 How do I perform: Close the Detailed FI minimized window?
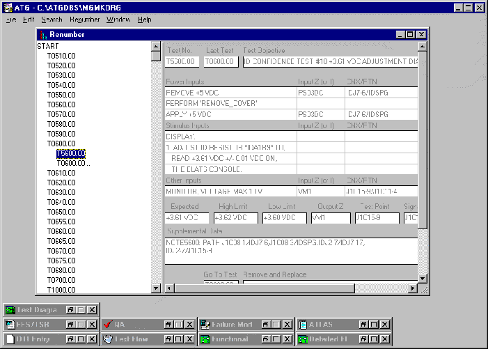point(385,339)
